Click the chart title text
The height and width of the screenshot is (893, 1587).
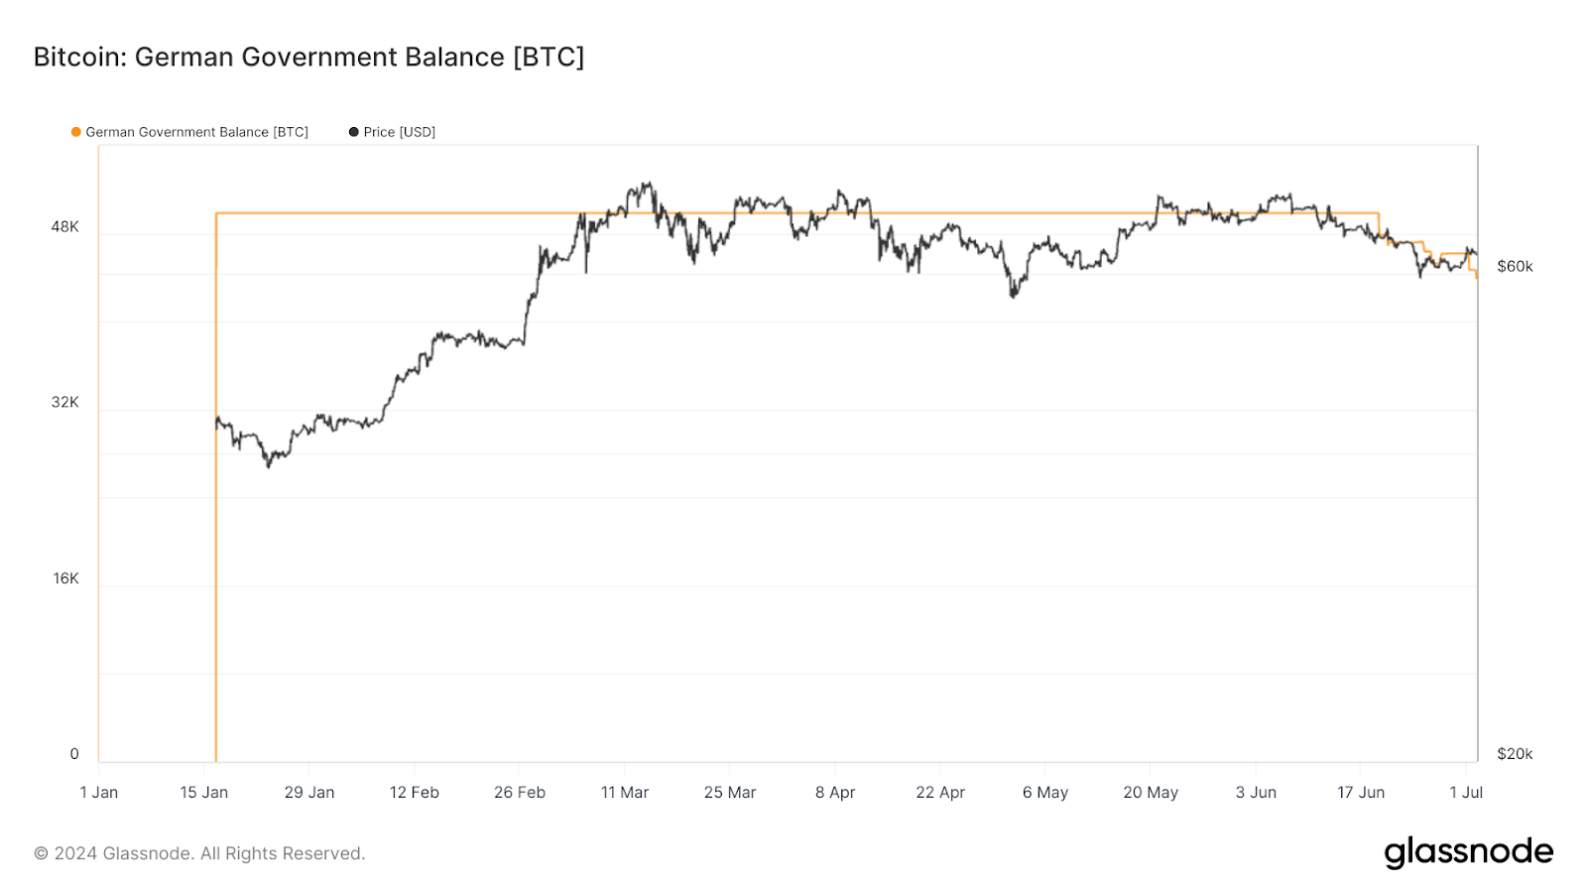[308, 57]
